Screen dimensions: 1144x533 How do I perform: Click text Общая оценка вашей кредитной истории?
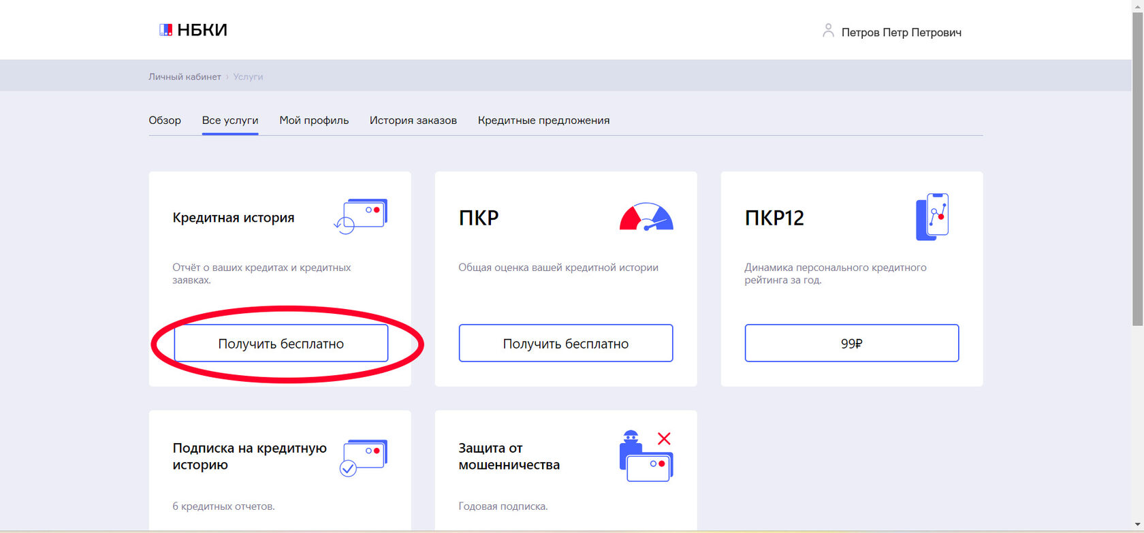tap(558, 268)
